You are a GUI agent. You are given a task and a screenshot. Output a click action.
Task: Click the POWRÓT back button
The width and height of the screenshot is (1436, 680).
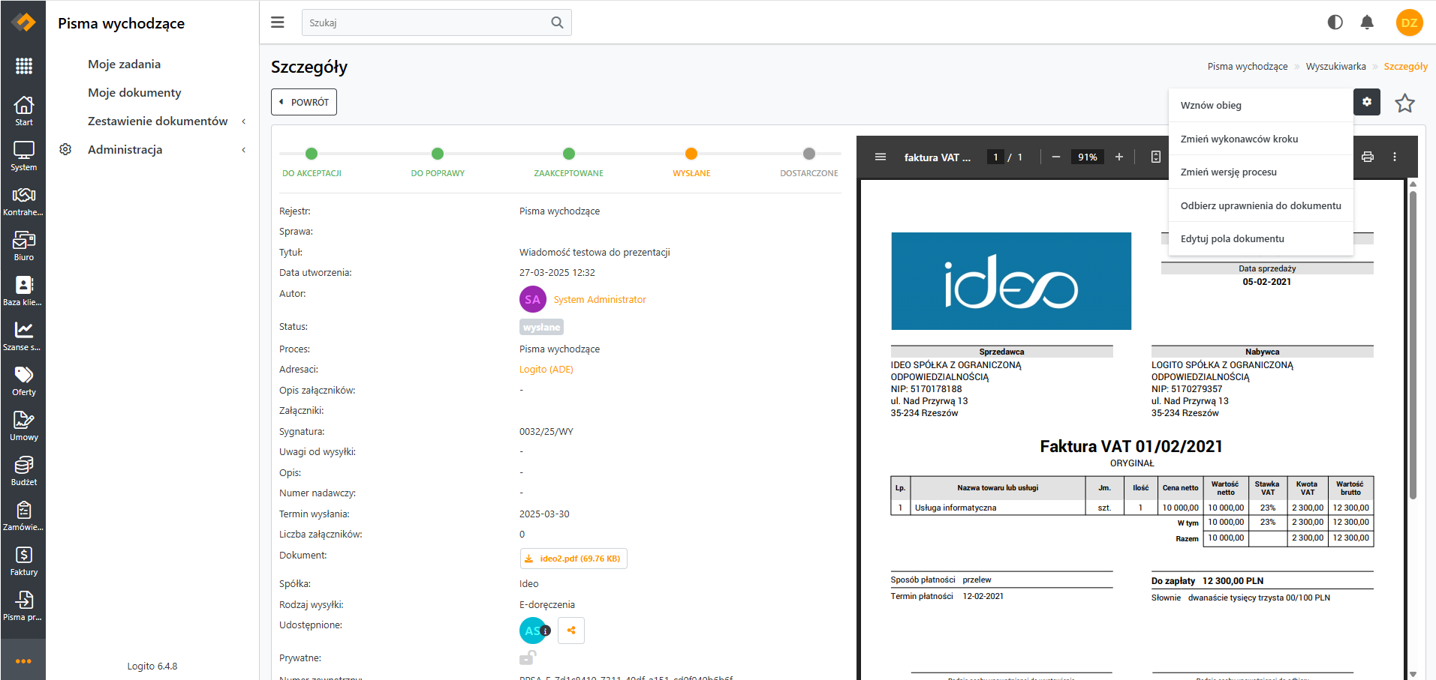[x=304, y=102]
